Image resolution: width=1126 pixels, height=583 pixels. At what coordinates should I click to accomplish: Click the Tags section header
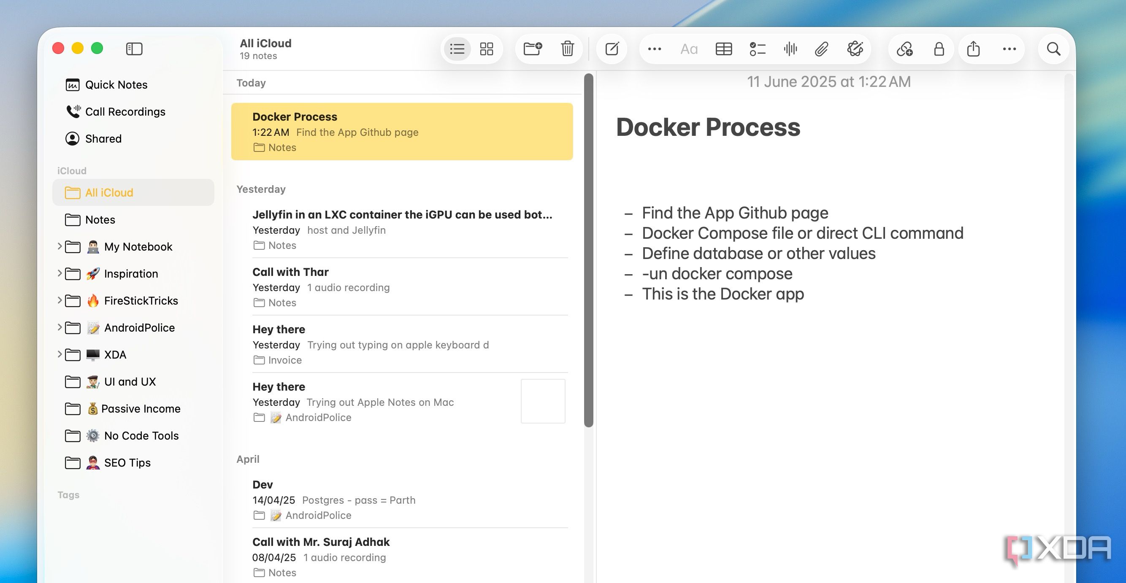pyautogui.click(x=68, y=495)
